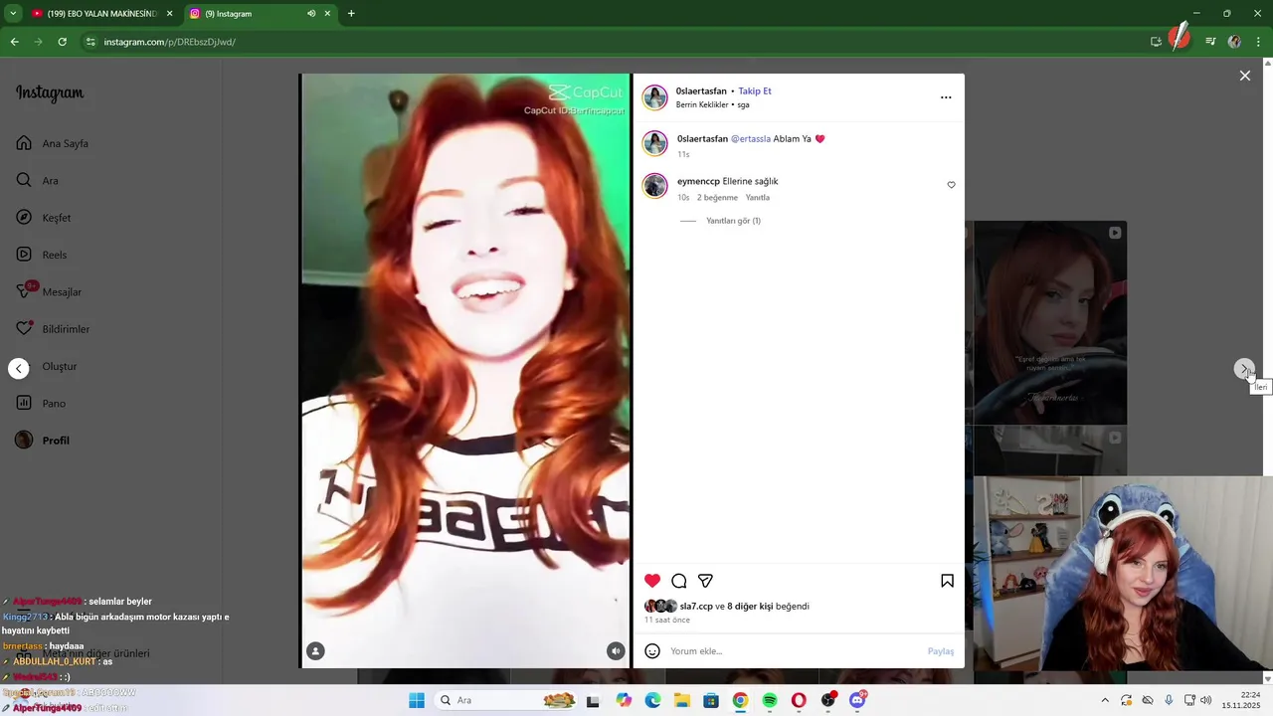Click the taskbar Ara search box
Screen dimensions: 1273x716
(507, 700)
